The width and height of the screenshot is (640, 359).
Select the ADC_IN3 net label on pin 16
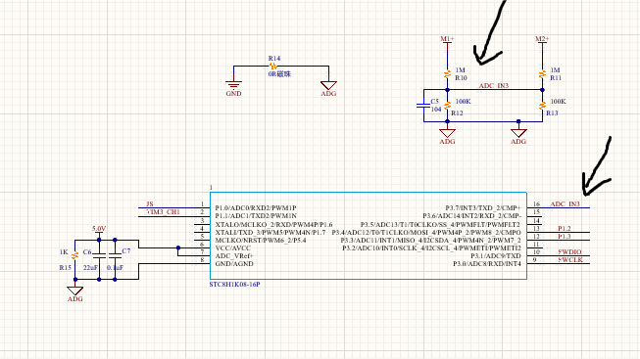(565, 203)
